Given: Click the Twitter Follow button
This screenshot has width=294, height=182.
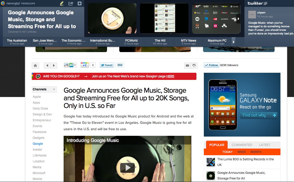Looking at the screenshot, I should tap(211, 65).
